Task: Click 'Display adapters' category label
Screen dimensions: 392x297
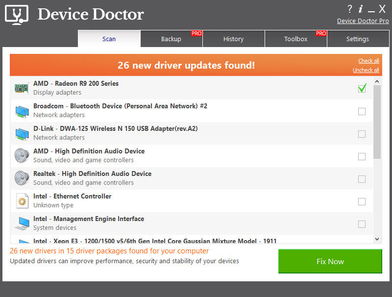Action: click(57, 93)
